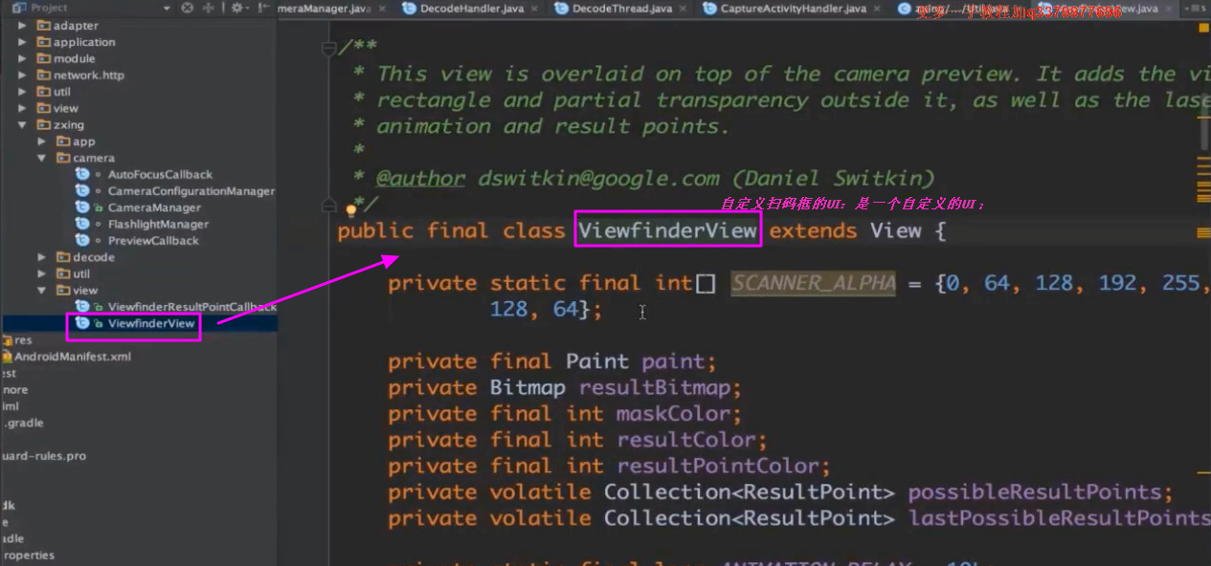Expand the adapter folder
Screen dimensions: 1211x566
tap(23, 26)
